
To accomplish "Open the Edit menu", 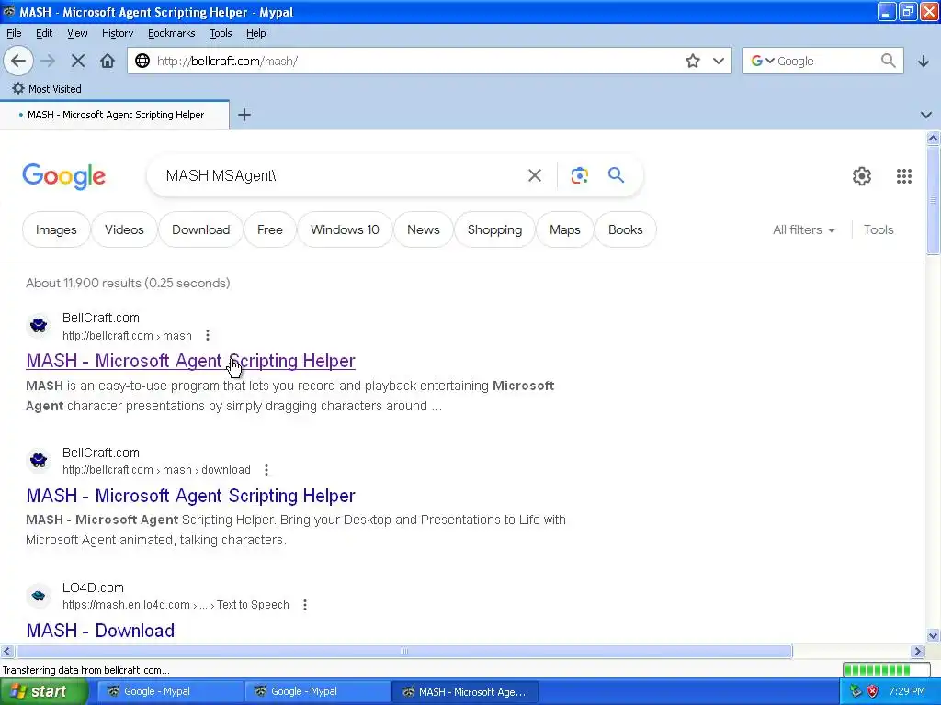I will 44,33.
